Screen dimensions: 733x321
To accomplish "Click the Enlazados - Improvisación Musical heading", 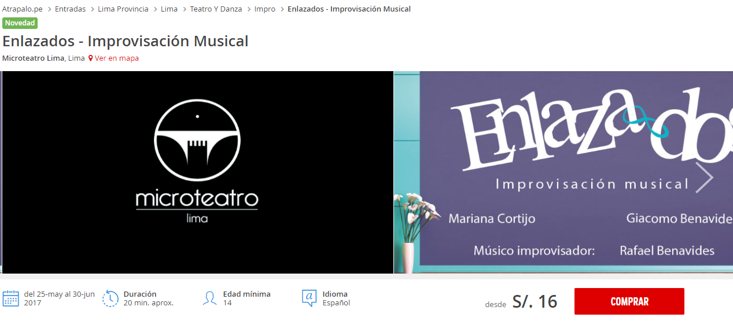I will coord(126,42).
